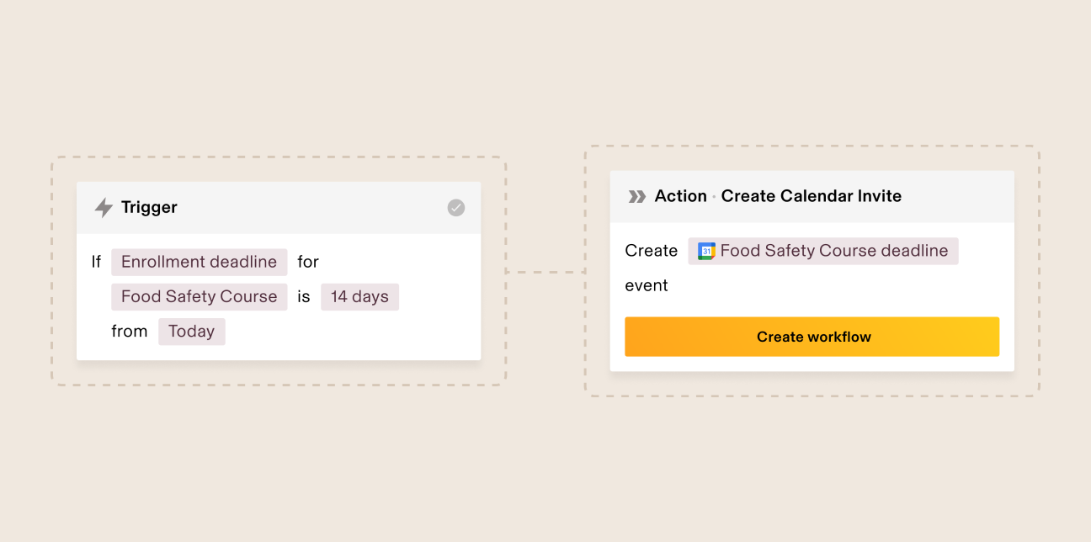Screen dimensions: 1091x542
Task: Click the double-chevron Action icon
Action: click(x=637, y=196)
